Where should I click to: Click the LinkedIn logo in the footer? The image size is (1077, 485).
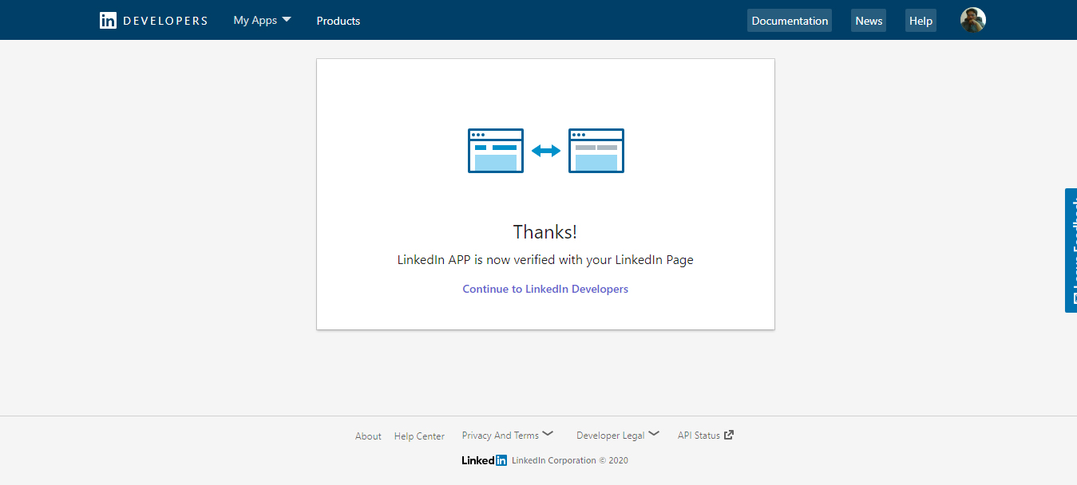click(484, 460)
